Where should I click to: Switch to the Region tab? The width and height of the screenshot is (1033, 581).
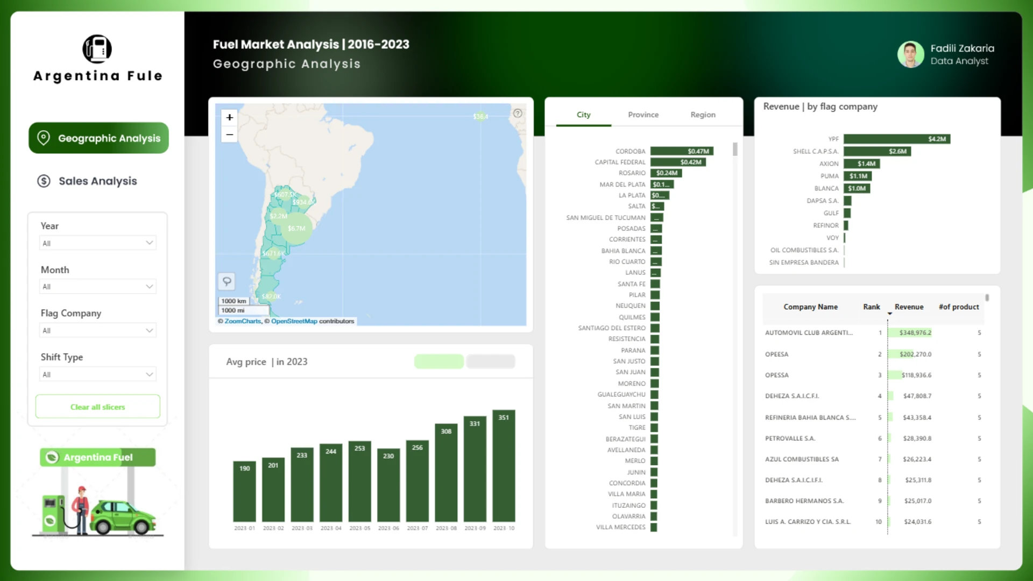pyautogui.click(x=703, y=115)
